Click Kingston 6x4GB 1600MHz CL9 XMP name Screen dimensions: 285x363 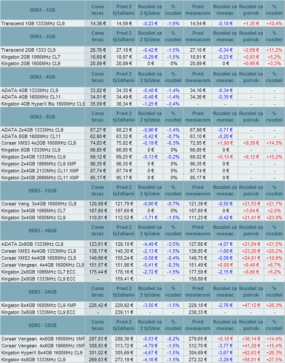[39, 305]
